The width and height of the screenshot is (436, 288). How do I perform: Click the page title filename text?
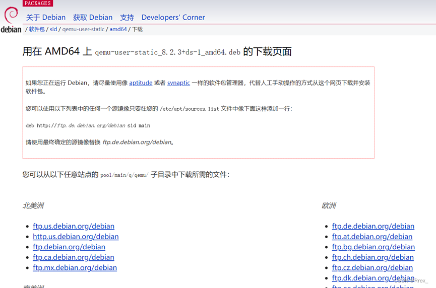[167, 52]
